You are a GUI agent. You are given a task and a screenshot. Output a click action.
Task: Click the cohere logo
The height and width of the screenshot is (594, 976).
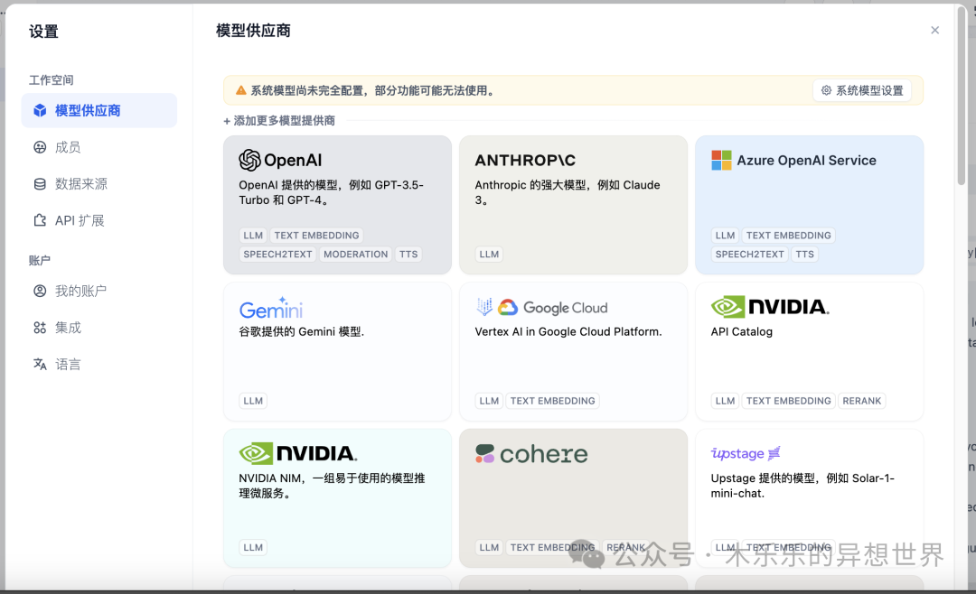click(x=531, y=454)
